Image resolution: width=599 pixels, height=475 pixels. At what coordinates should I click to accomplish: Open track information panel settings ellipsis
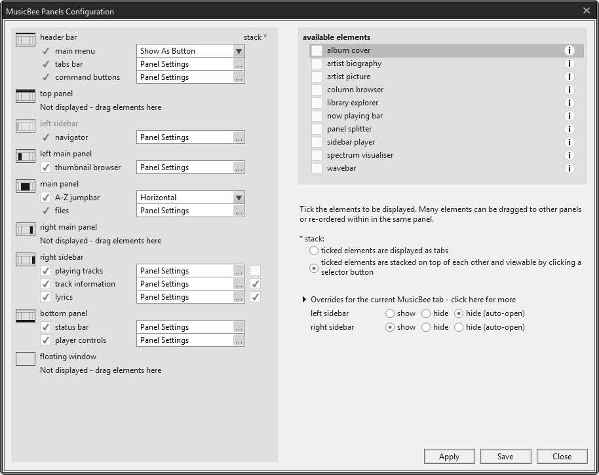(x=239, y=284)
